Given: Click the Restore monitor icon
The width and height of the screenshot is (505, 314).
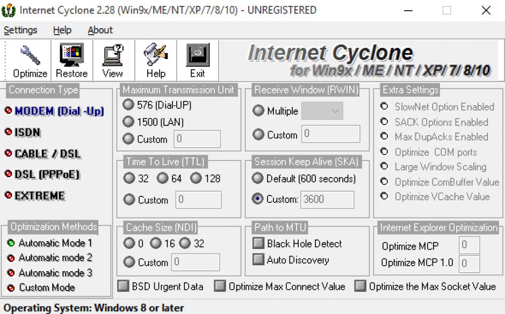Looking at the screenshot, I should 71,55.
